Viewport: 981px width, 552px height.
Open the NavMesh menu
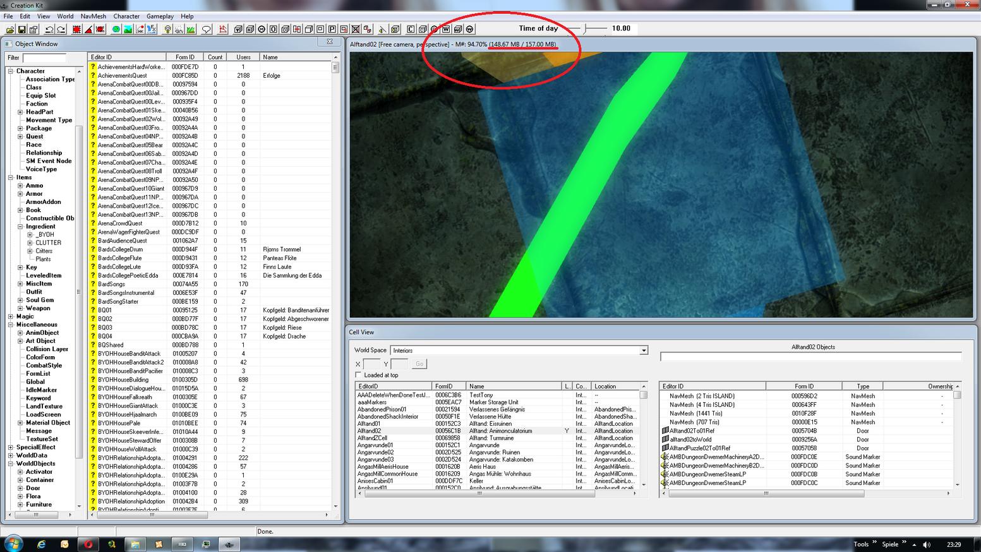click(93, 16)
